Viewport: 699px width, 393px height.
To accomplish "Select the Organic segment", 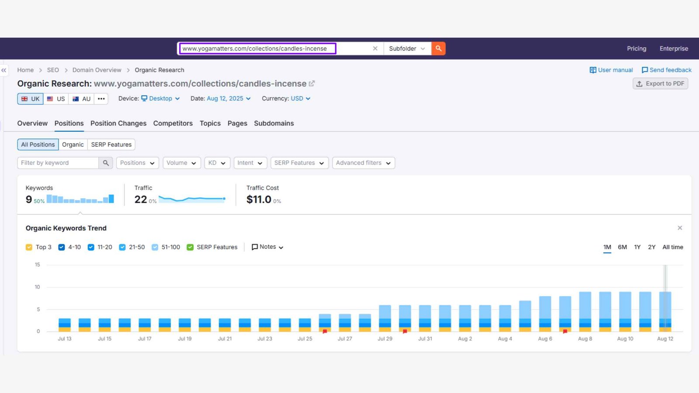I will 73,145.
